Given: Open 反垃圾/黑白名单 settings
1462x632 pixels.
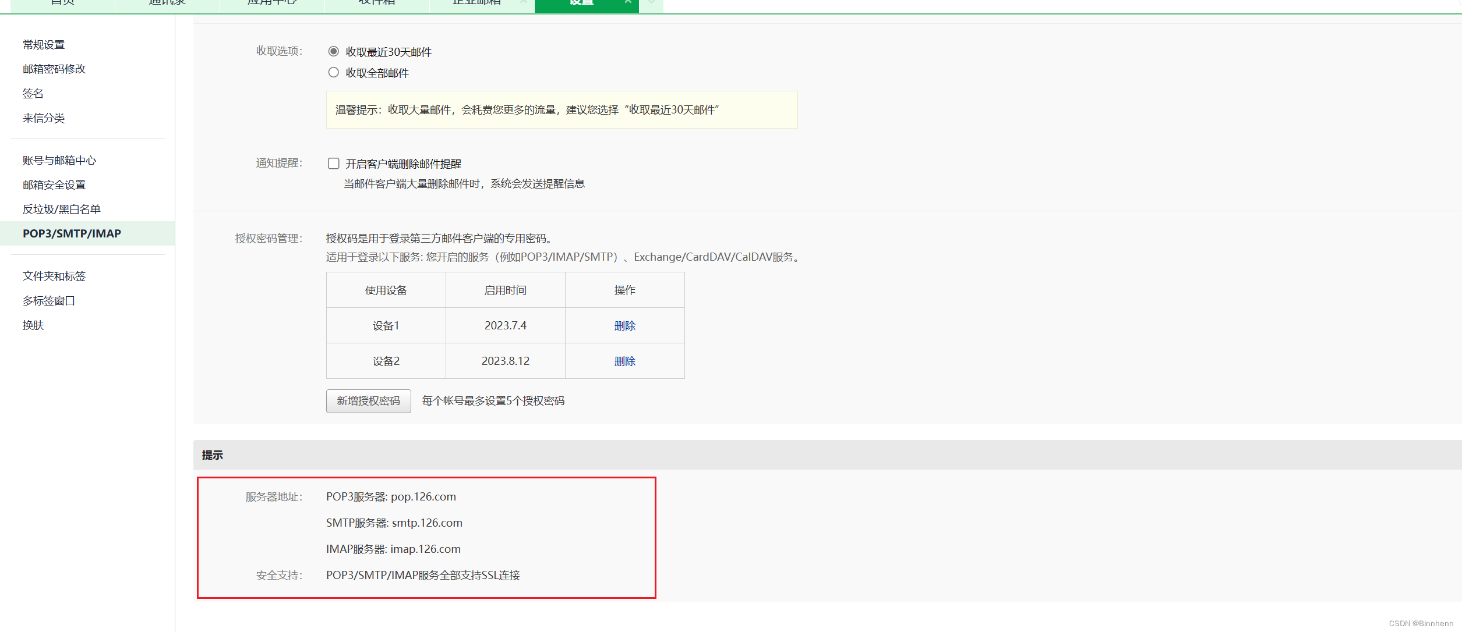Looking at the screenshot, I should 62,210.
